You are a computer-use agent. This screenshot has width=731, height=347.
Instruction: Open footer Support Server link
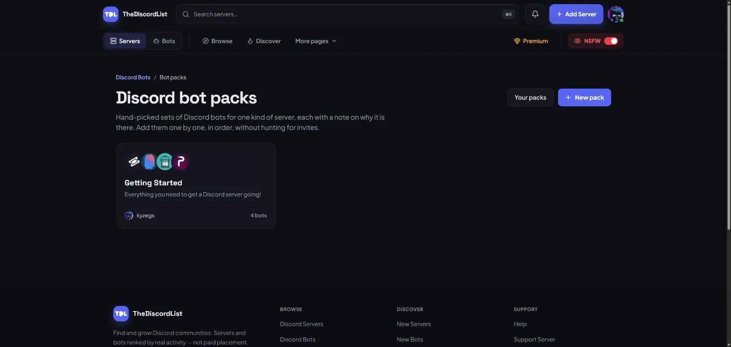(534, 340)
